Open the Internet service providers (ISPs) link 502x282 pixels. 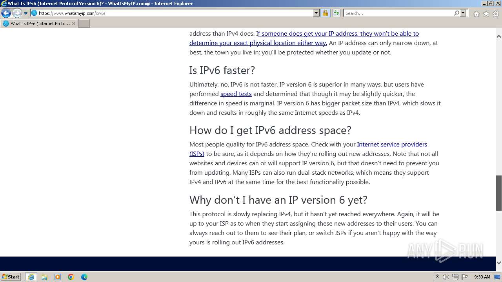click(x=308, y=149)
